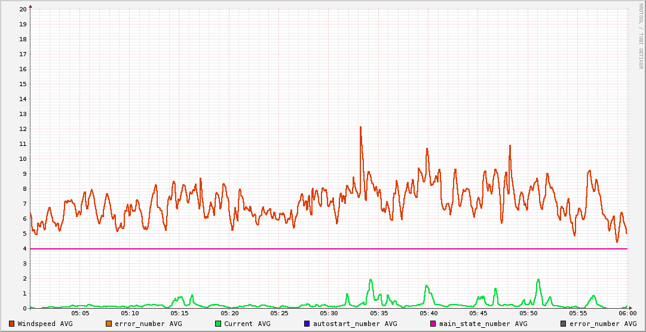Click the 12 value on the y-axis
Viewport: 646px width, 332px height.
(x=23, y=129)
